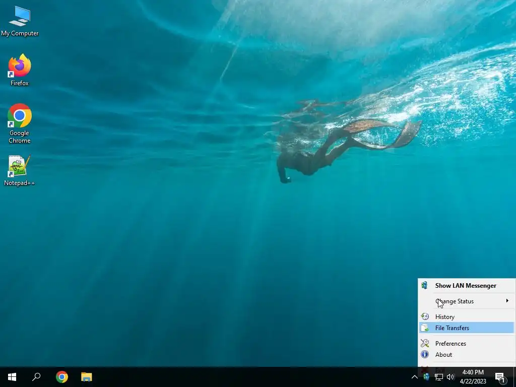Expand the Change Status submenu arrow

507,301
